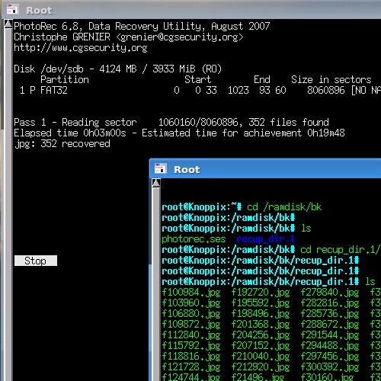Click the 'cd recup_dir.1/' command text
Image resolution: width=381 pixels, height=381 pixels.
tap(340, 250)
